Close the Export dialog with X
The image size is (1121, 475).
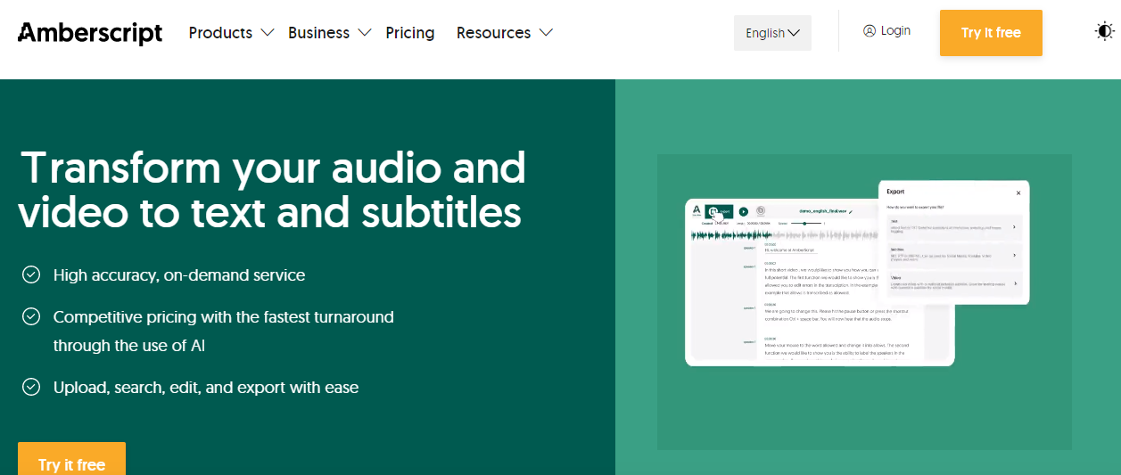point(1018,192)
